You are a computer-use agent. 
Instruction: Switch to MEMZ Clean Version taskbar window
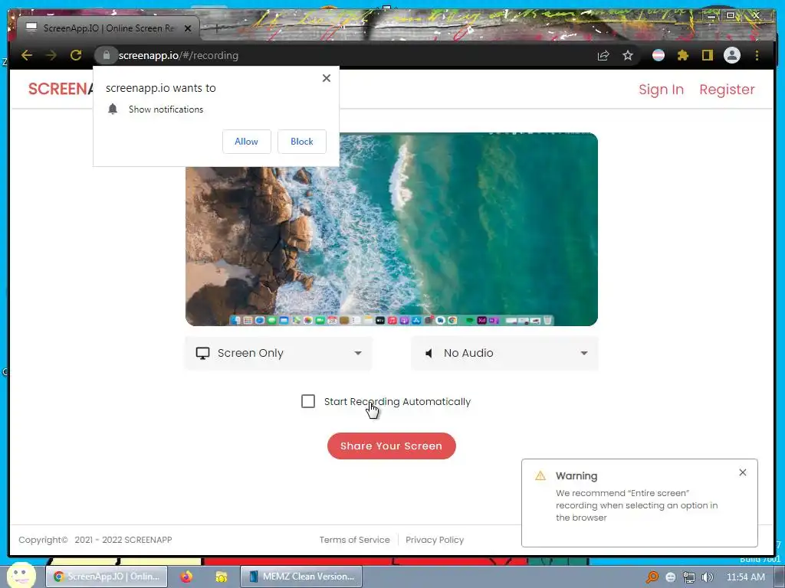tap(301, 577)
